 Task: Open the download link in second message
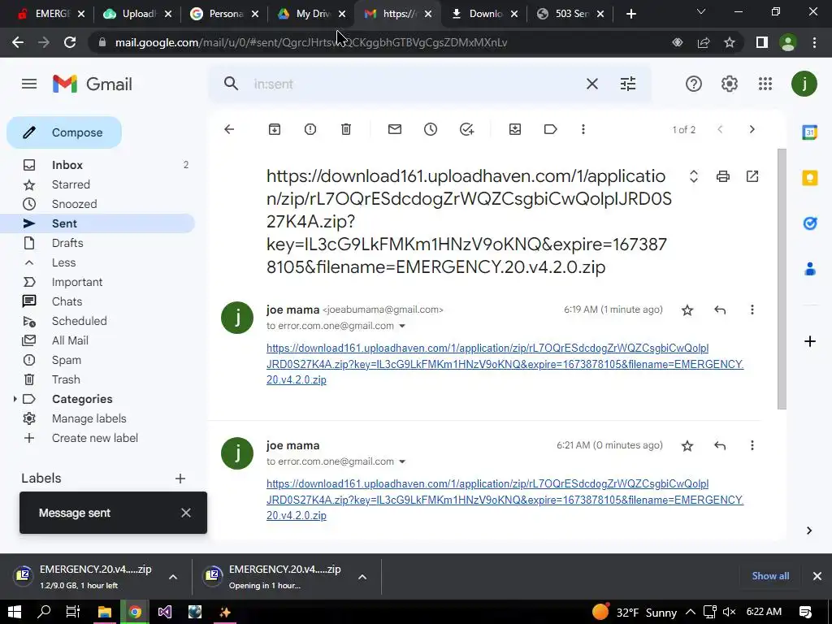tap(505, 500)
